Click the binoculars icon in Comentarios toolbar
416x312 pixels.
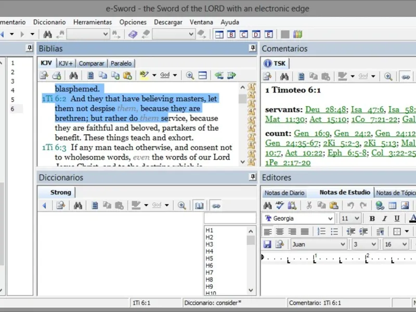coord(284,76)
